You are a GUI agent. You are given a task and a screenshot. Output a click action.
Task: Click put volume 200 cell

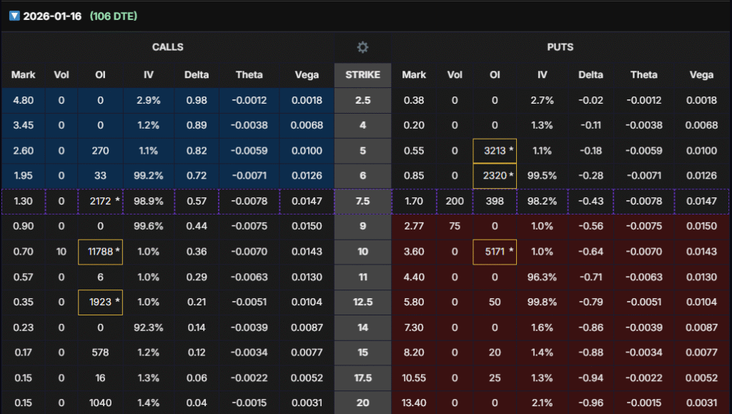pos(455,202)
